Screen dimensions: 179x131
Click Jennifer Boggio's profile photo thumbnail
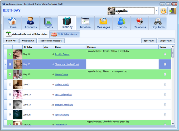point(18,54)
